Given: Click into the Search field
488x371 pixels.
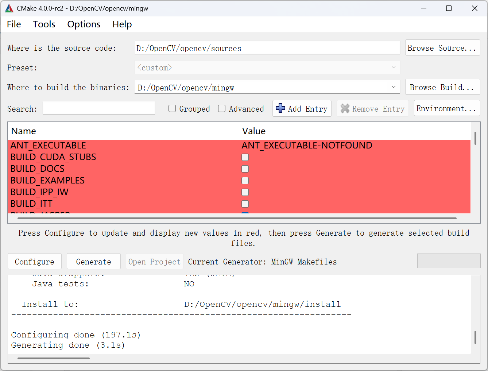Looking at the screenshot, I should (x=99, y=108).
